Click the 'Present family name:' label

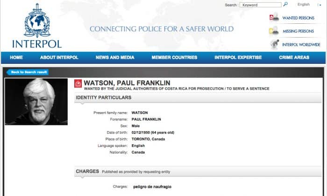click(111, 112)
